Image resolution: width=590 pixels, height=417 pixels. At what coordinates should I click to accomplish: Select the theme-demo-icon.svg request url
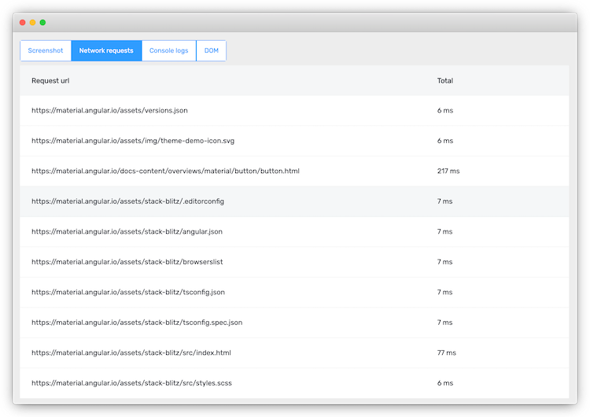pyautogui.click(x=133, y=141)
